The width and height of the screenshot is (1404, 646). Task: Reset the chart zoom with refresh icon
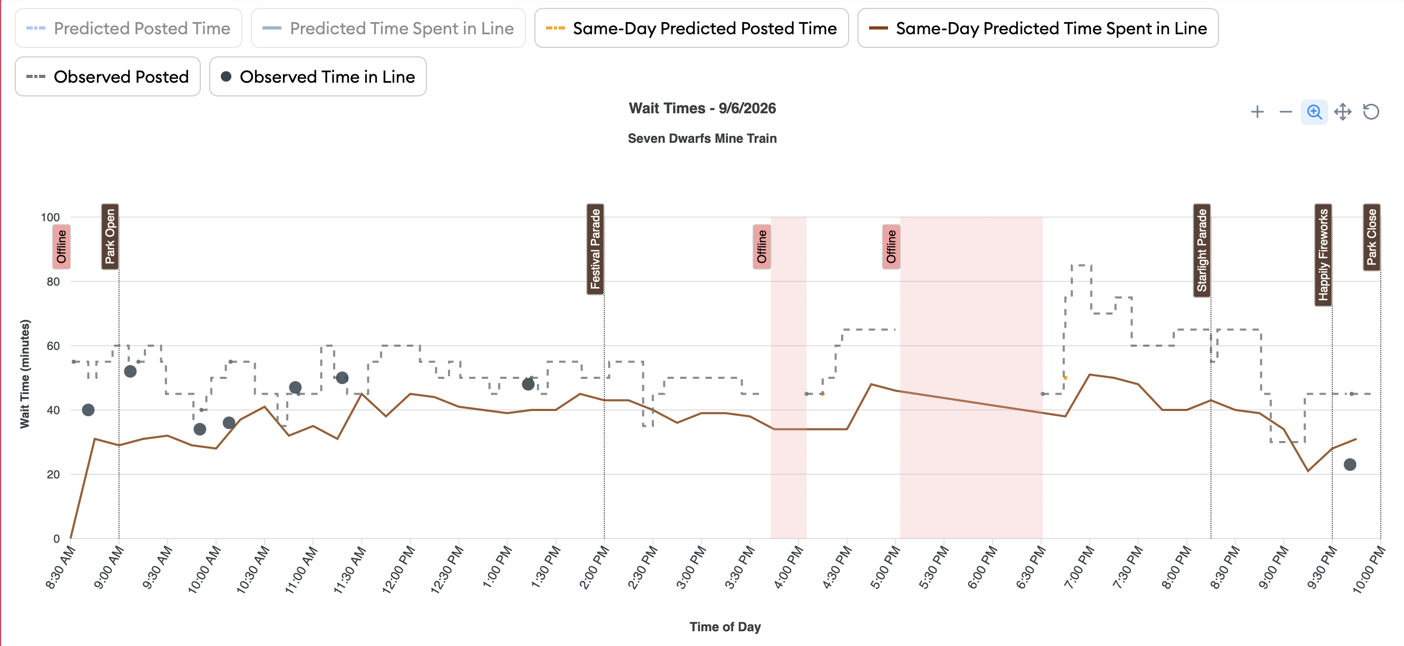[x=1371, y=112]
